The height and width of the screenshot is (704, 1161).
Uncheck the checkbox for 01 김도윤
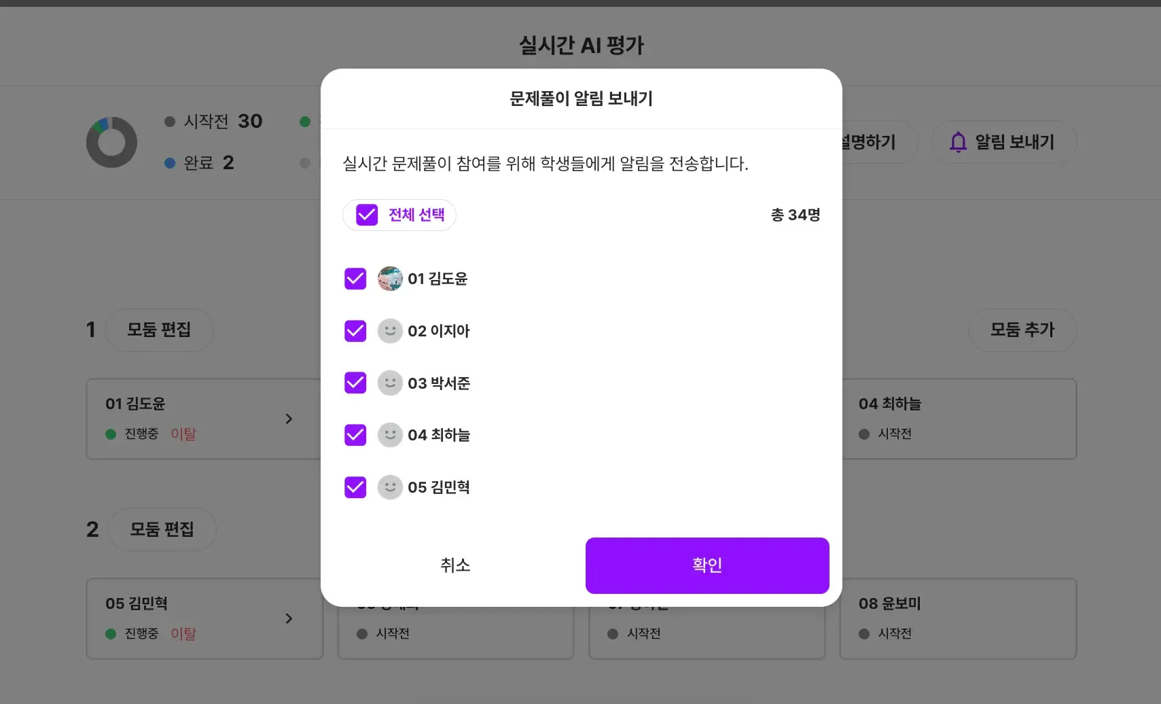click(x=355, y=279)
